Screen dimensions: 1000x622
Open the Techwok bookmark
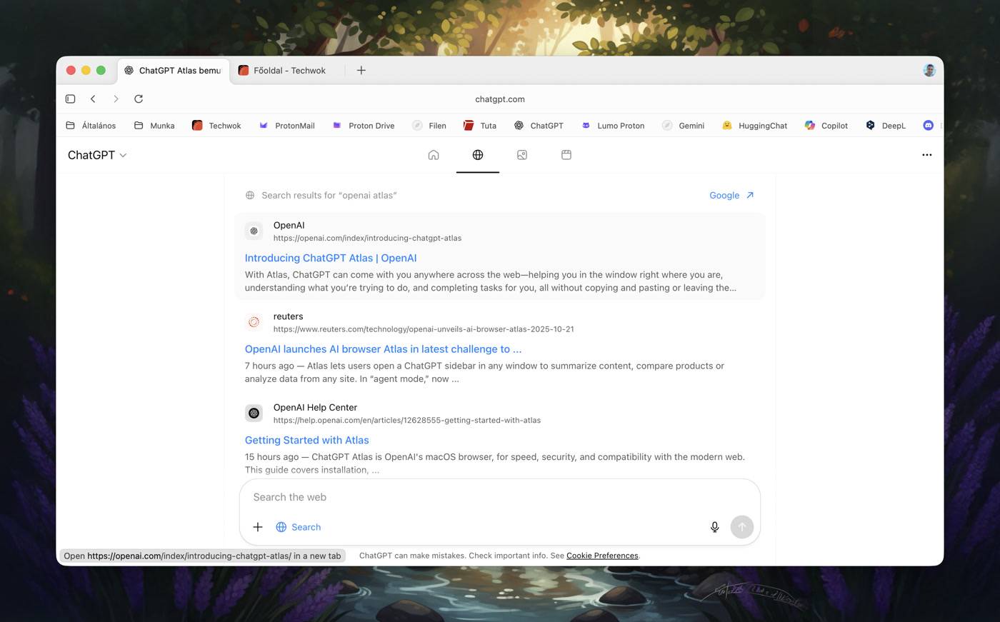click(x=216, y=126)
